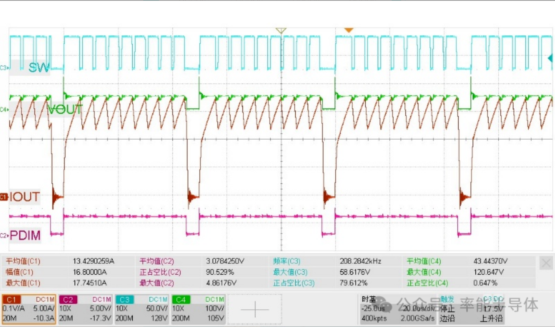Viewport: 555px width, 327px height.
Task: Select the hollow trigger delay marker at top
Action: pyautogui.click(x=281, y=30)
